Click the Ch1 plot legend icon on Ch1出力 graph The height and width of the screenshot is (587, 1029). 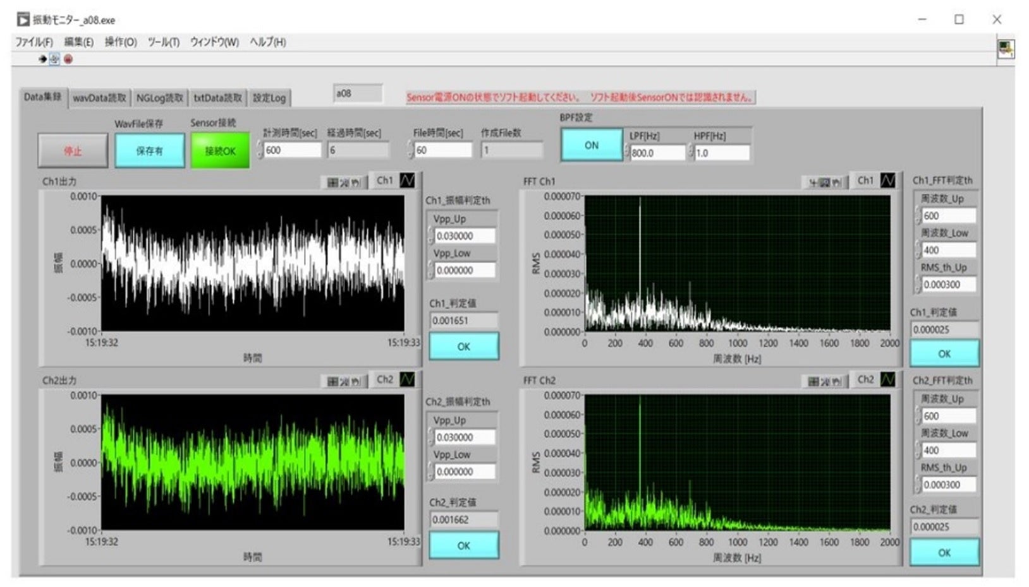[407, 181]
